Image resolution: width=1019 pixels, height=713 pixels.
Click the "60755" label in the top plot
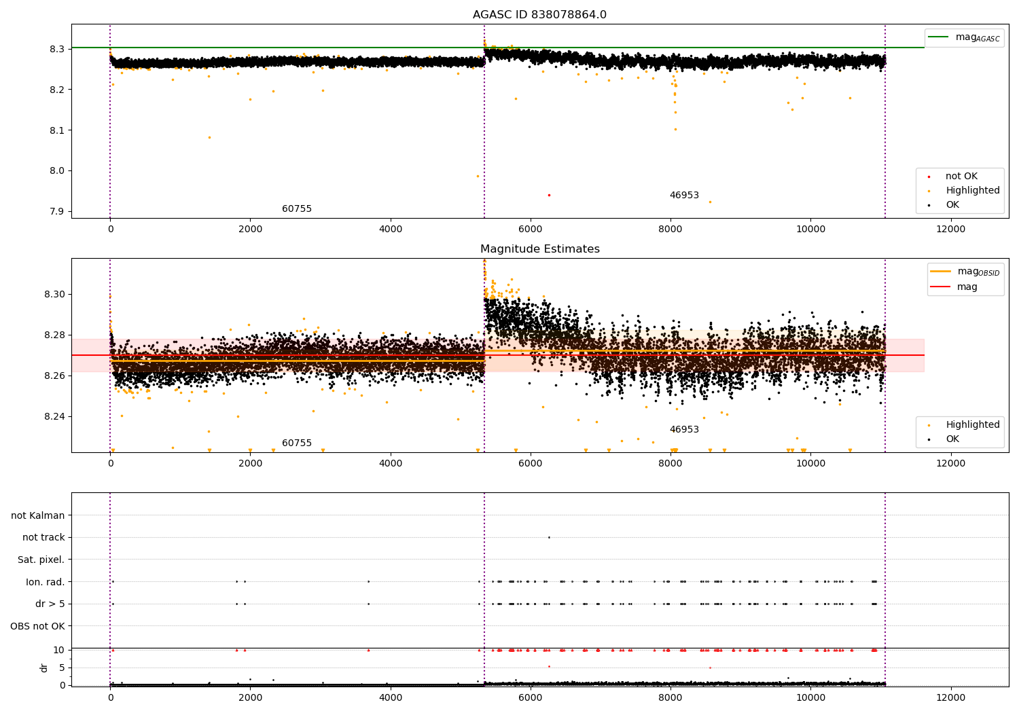tap(297, 209)
